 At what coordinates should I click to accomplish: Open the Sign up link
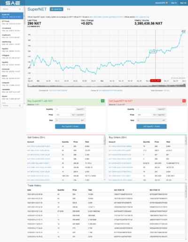coord(183,3)
